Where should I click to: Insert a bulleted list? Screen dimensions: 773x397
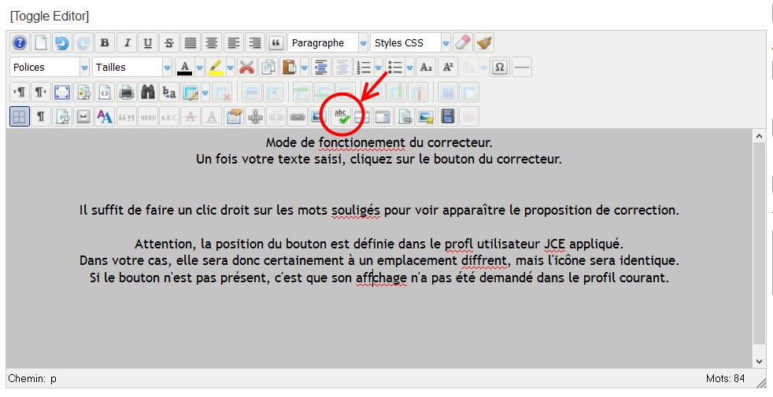(395, 67)
